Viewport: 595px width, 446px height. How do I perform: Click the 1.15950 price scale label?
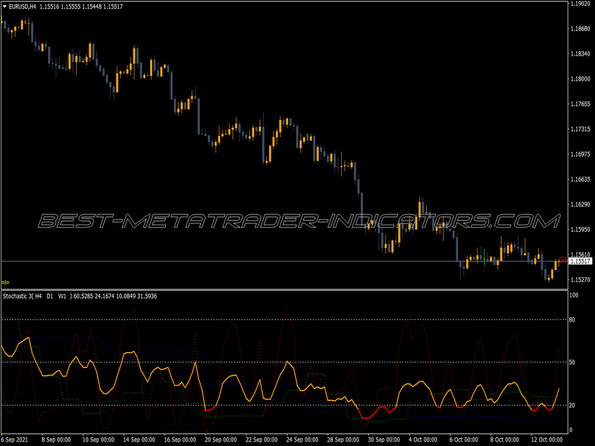pyautogui.click(x=580, y=229)
